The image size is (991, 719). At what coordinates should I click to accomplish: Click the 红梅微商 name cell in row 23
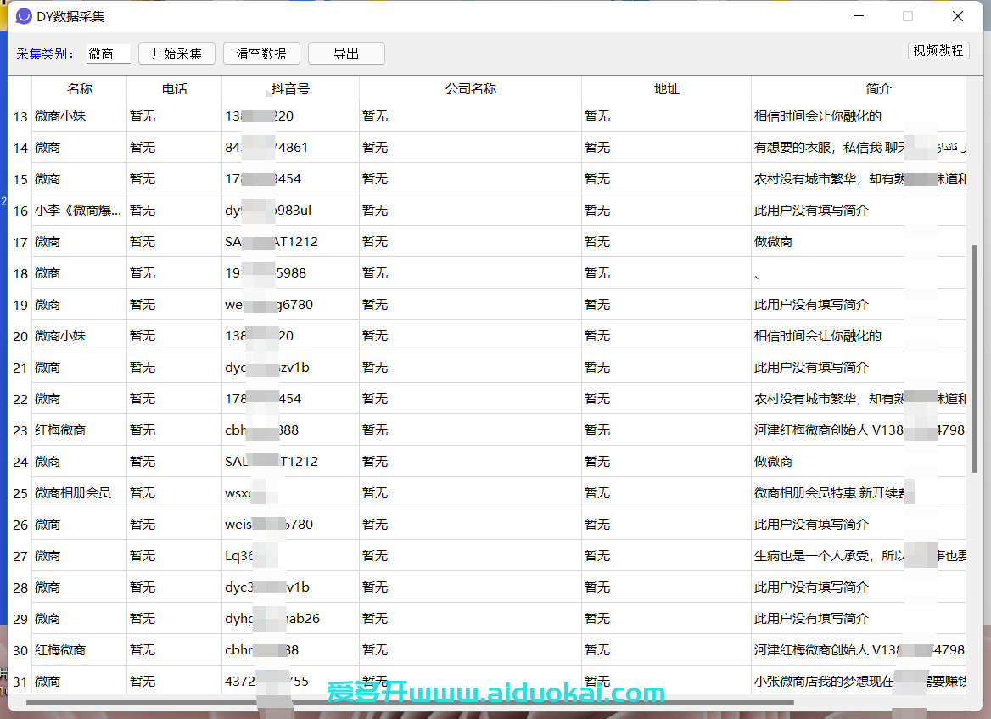(60, 430)
